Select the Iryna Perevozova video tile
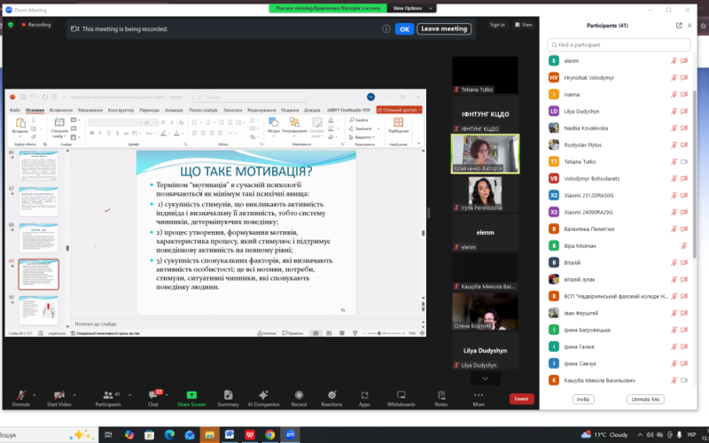The image size is (709, 443). tap(485, 193)
